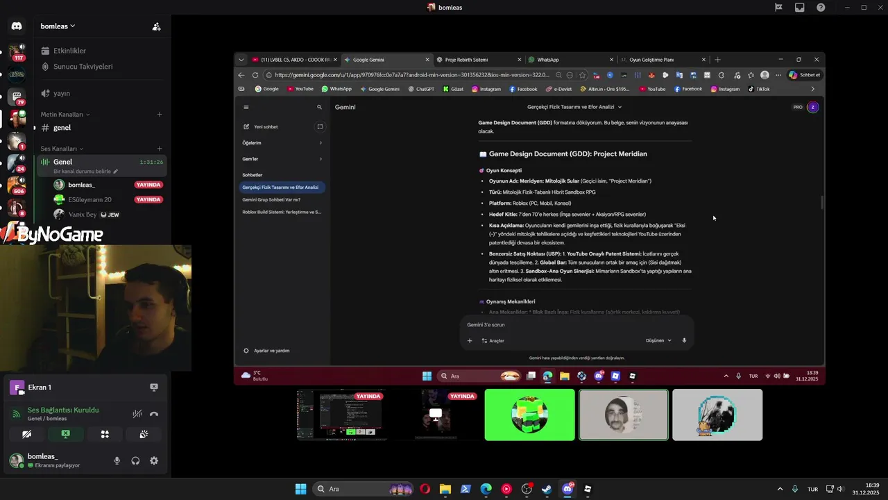Disconnect from voice with the hang-up icon
The image size is (888, 500).
click(154, 414)
